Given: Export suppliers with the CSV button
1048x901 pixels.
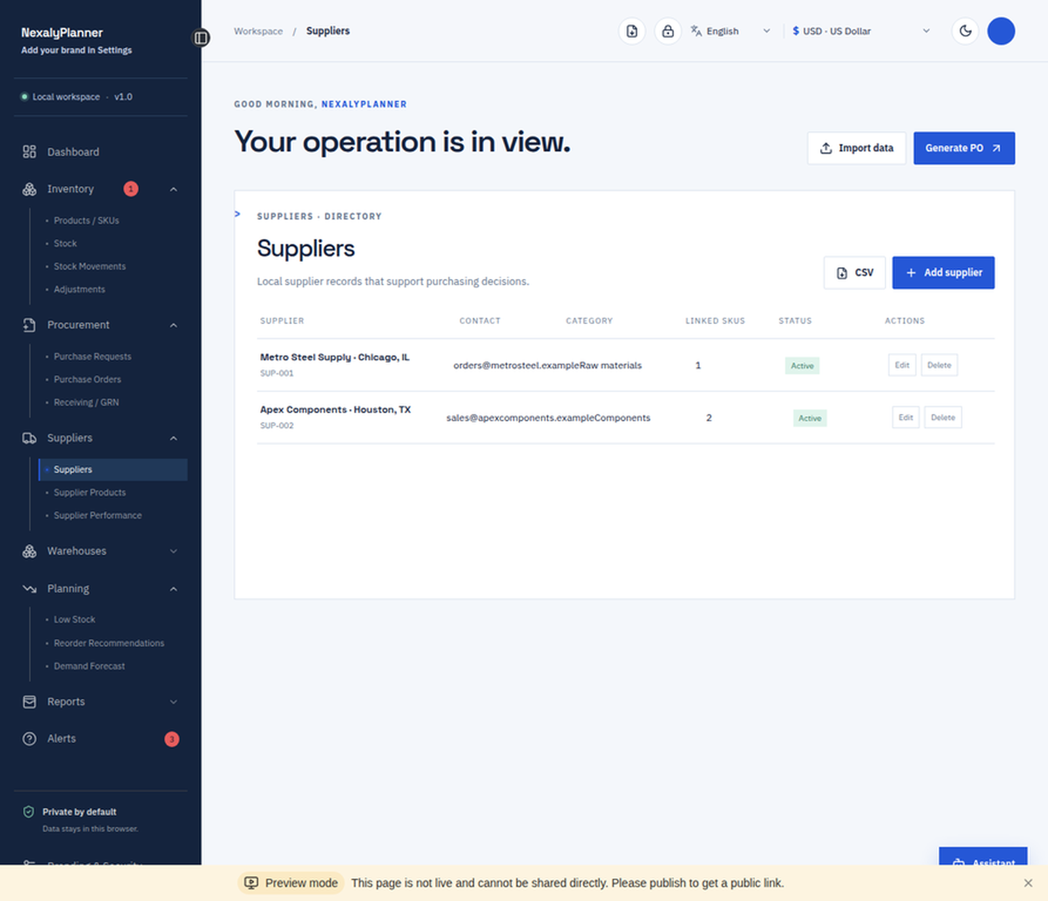Looking at the screenshot, I should pyautogui.click(x=854, y=272).
